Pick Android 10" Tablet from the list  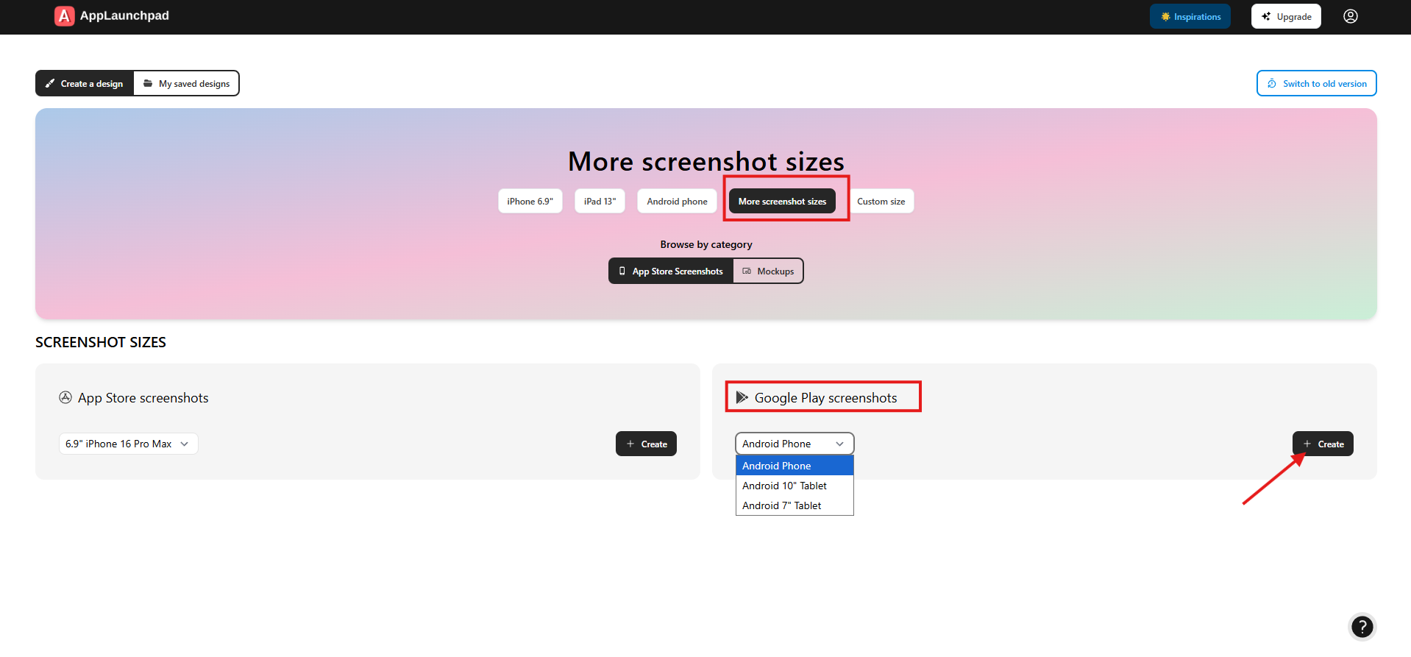point(784,486)
